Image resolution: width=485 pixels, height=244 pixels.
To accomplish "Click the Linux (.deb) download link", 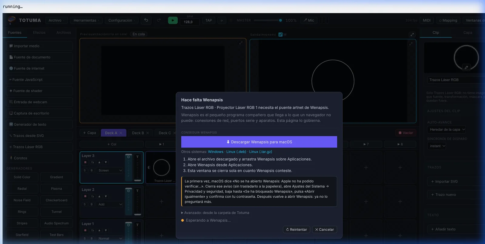I will coord(236,152).
